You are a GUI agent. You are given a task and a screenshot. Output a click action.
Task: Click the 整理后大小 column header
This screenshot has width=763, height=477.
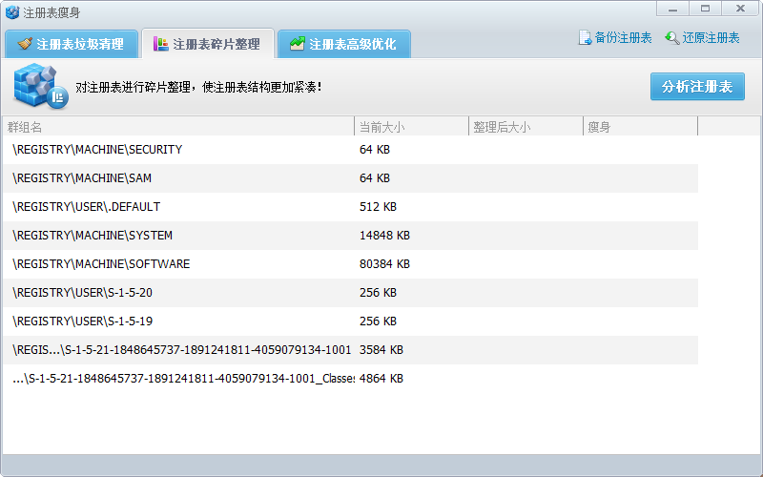pos(526,127)
